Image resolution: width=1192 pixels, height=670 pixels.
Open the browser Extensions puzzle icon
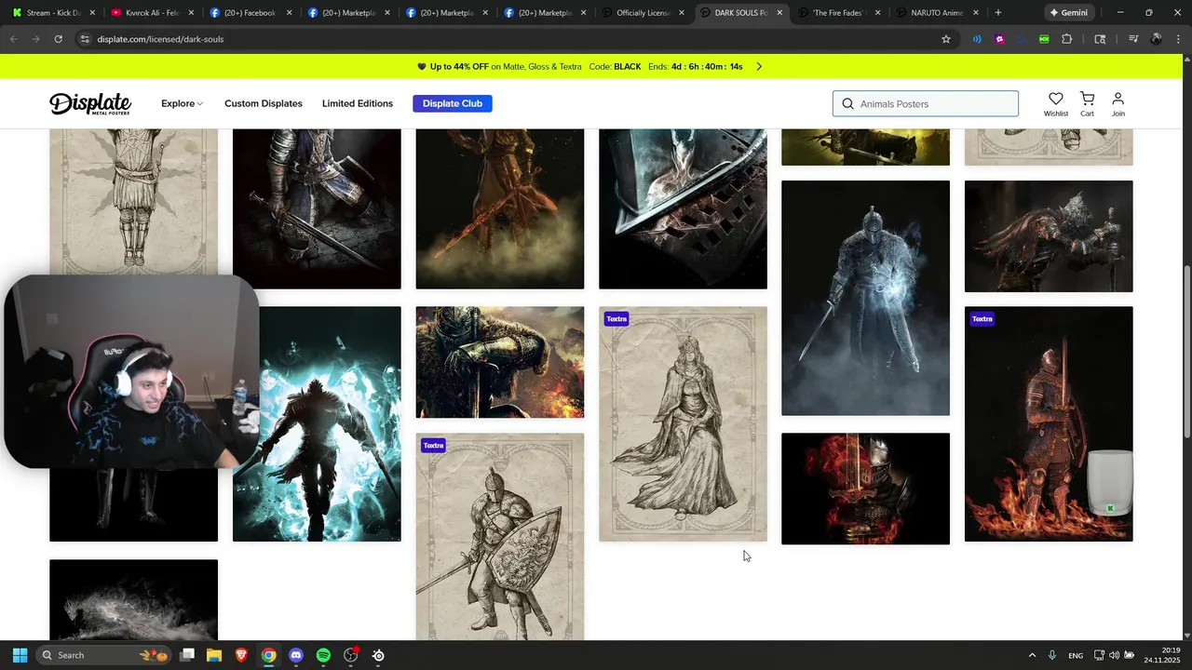[x=1067, y=39]
